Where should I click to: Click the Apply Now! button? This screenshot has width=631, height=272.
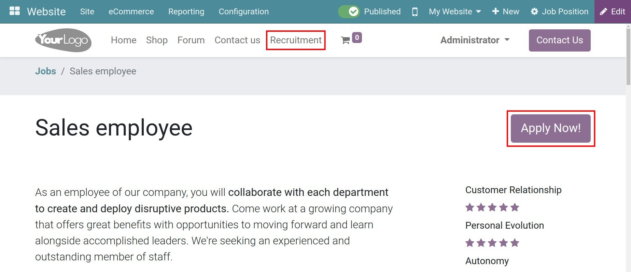point(550,128)
